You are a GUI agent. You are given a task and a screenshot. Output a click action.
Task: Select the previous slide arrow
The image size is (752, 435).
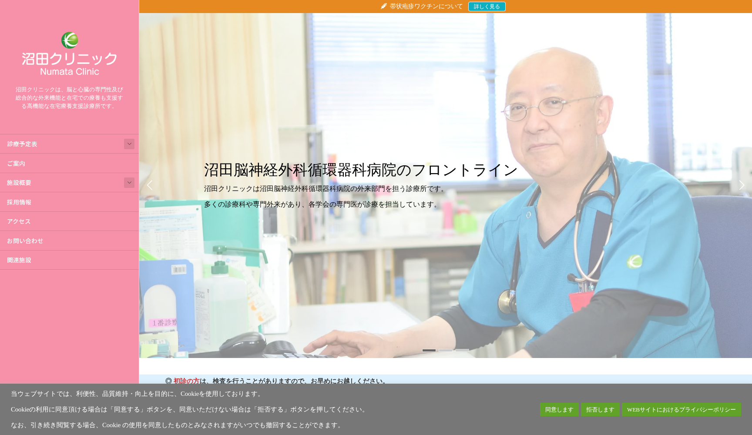(150, 185)
